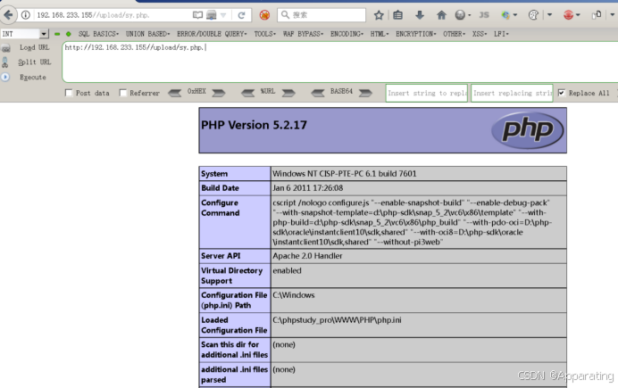Click the right arrow beside BASE64

tap(365, 94)
